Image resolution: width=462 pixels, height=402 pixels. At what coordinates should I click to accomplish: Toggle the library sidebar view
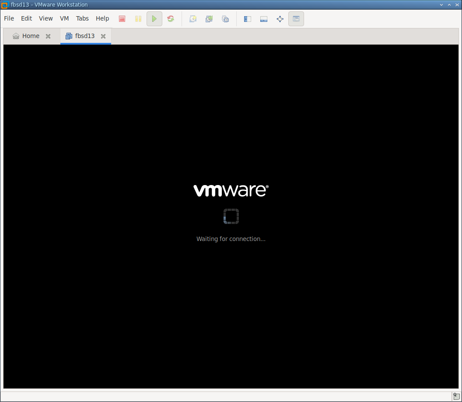[248, 19]
